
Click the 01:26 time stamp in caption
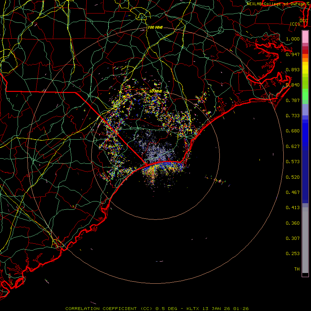[241, 309]
